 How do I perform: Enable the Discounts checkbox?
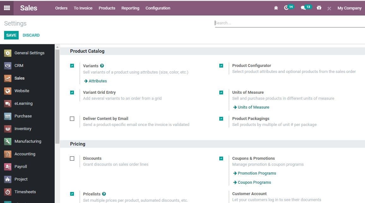[72, 158]
